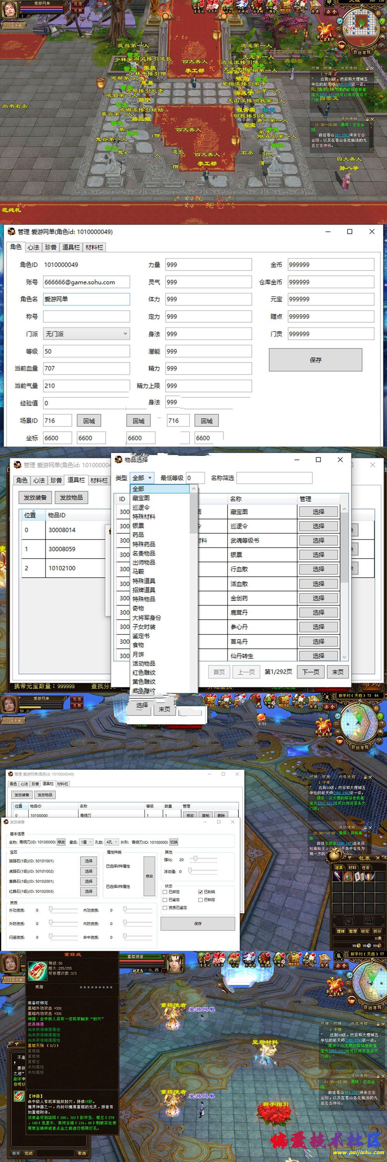Open the 星级 dropdown showing 1星
Image resolution: width=387 pixels, height=1162 pixels.
pyautogui.click(x=86, y=842)
